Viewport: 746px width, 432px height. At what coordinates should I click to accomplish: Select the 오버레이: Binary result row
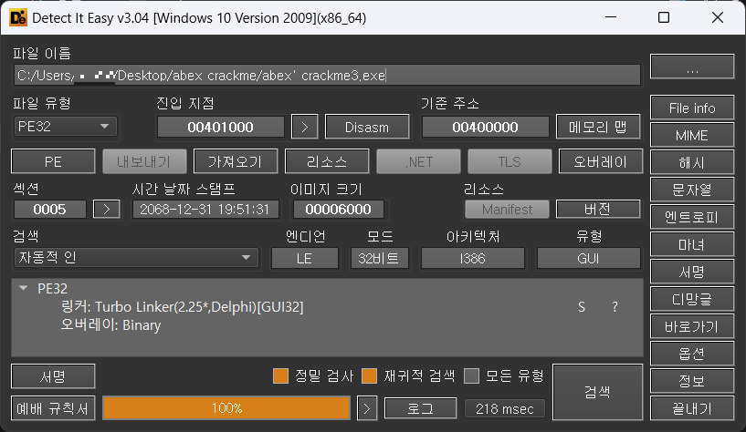110,325
